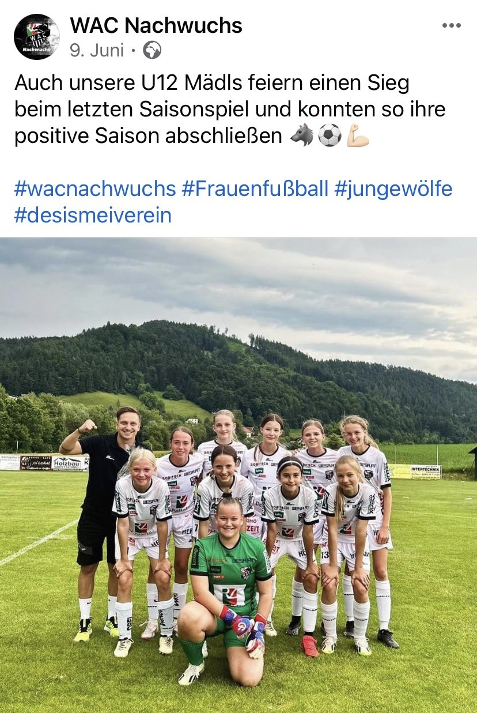Open the WAC Nachwuchs page name link
The width and height of the screenshot is (477, 713).
(x=156, y=25)
